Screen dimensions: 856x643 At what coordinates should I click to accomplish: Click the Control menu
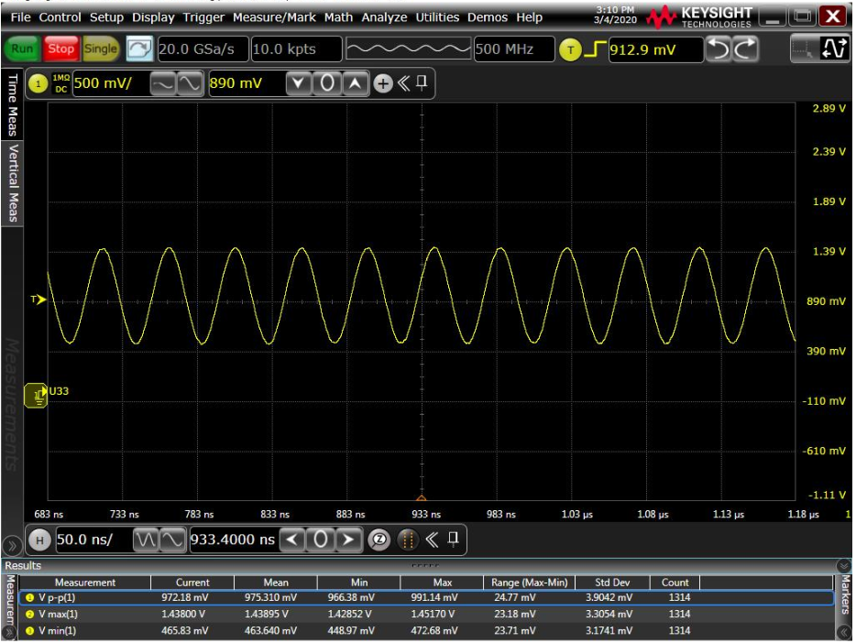(60, 17)
